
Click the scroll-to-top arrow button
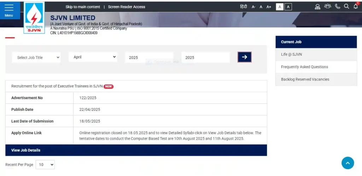pyautogui.click(x=348, y=163)
